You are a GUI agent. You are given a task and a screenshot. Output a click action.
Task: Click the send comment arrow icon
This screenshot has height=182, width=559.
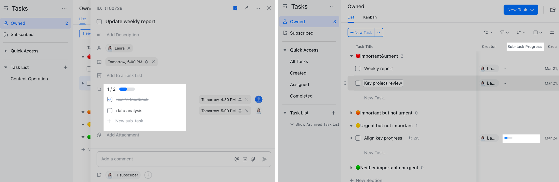[x=265, y=159]
